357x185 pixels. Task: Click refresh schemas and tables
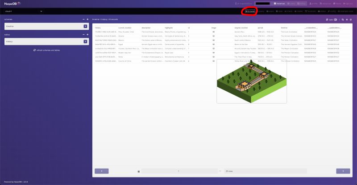coord(46,50)
